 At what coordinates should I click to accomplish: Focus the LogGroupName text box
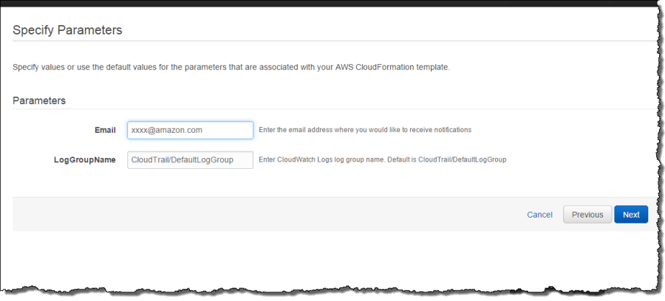point(190,159)
